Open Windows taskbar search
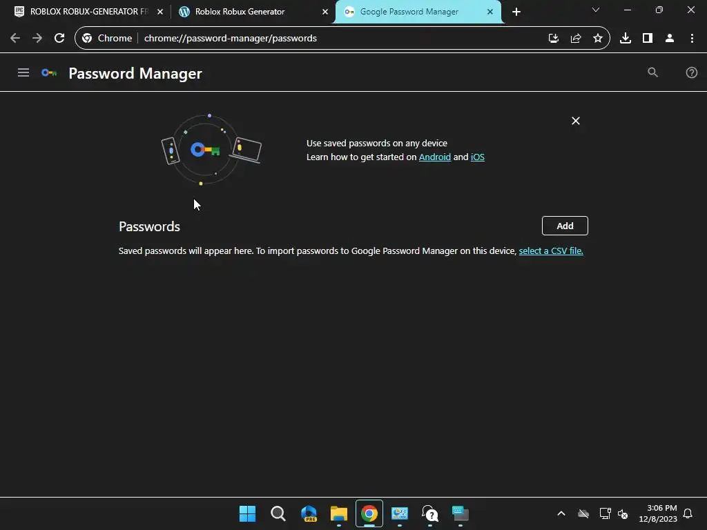Viewport: 707px width, 530px height. click(278, 513)
